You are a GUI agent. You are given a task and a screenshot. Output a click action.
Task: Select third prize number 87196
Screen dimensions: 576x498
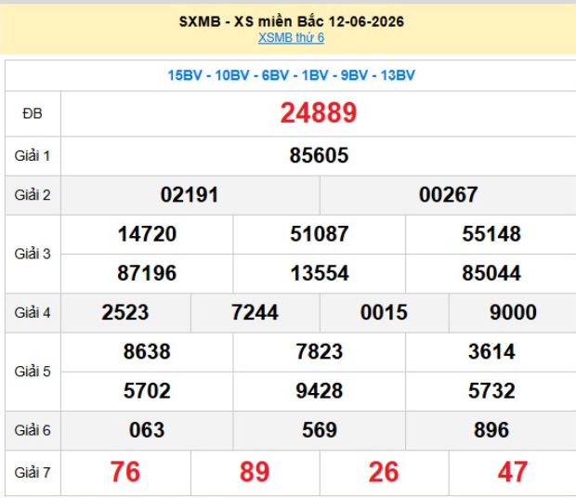pyautogui.click(x=147, y=273)
